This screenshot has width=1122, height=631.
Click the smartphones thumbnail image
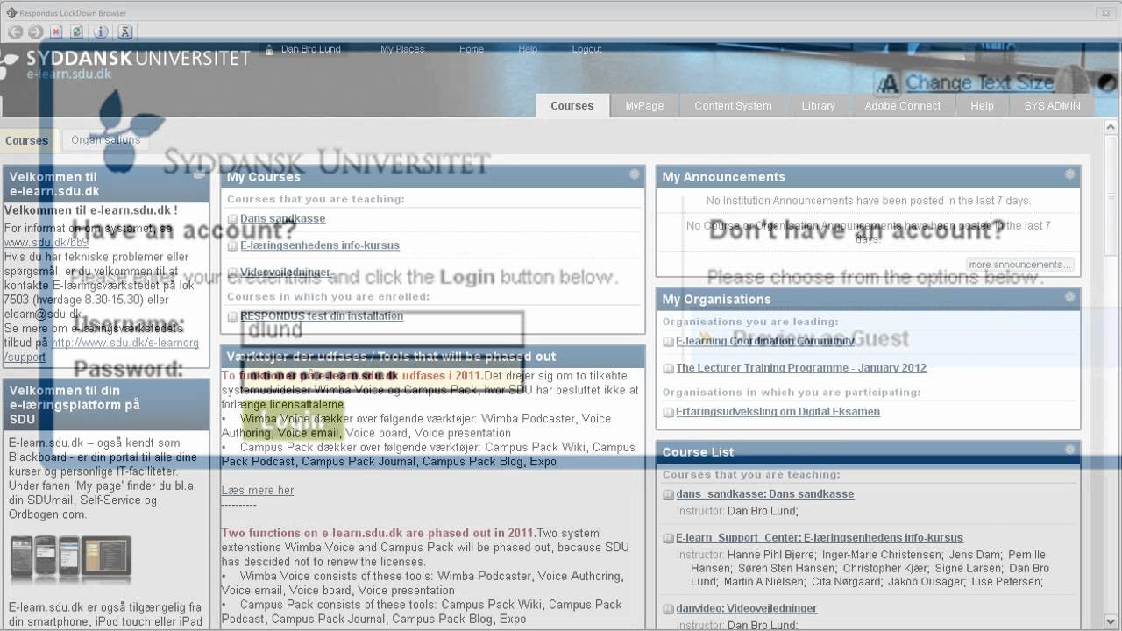(70, 561)
